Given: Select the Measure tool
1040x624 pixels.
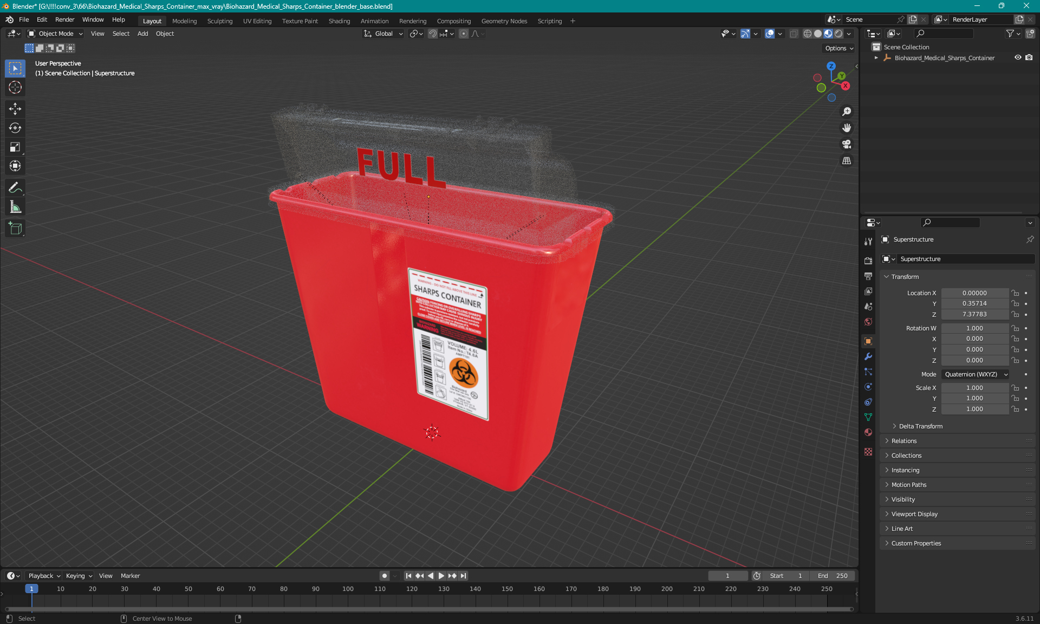Looking at the screenshot, I should click(x=15, y=207).
